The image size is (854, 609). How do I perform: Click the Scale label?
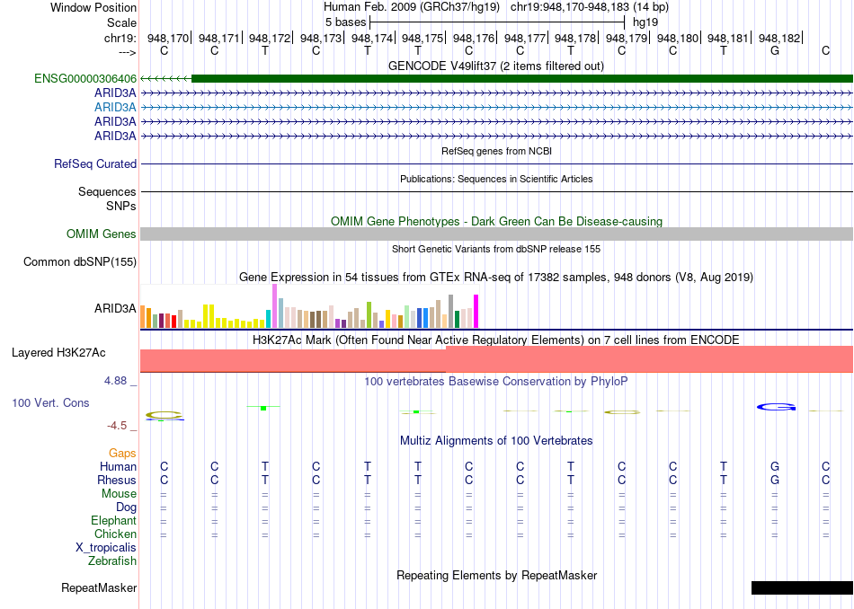122,22
